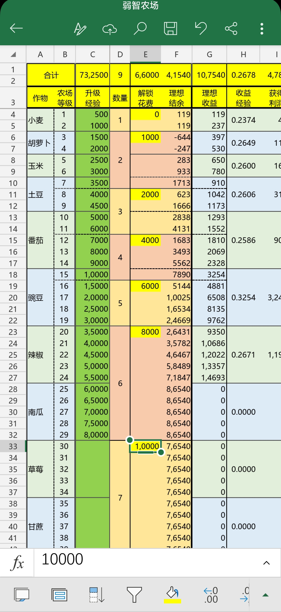This screenshot has height=612, width=281.
Task: Tap the freeze panes icon in bottom toolbar
Action: [60, 595]
